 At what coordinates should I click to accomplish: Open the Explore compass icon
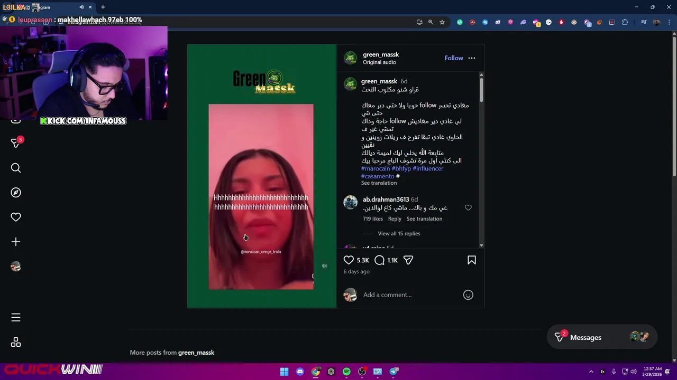click(x=16, y=193)
